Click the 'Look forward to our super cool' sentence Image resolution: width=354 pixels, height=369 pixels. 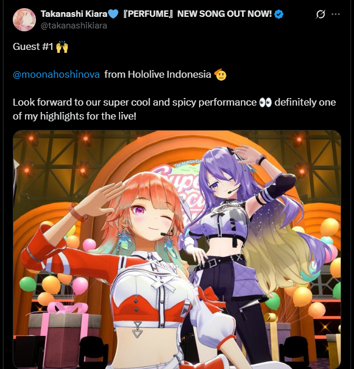click(x=135, y=103)
